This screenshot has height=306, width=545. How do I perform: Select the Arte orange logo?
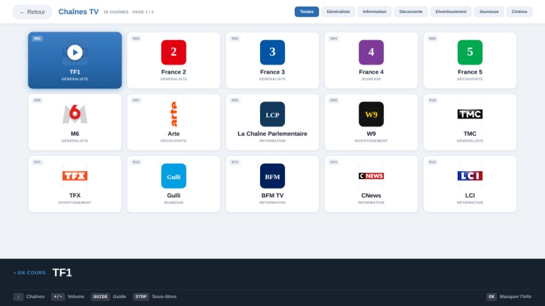(x=173, y=114)
